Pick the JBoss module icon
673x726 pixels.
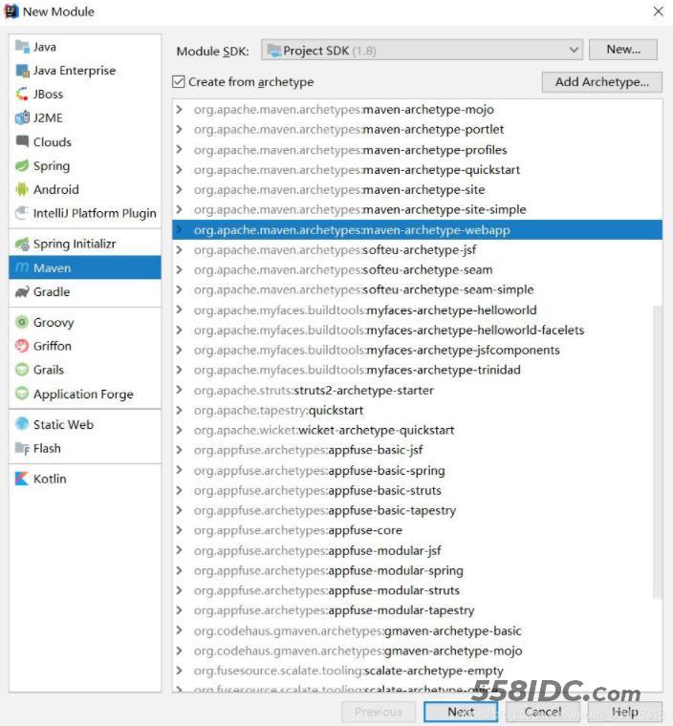pyautogui.click(x=22, y=95)
